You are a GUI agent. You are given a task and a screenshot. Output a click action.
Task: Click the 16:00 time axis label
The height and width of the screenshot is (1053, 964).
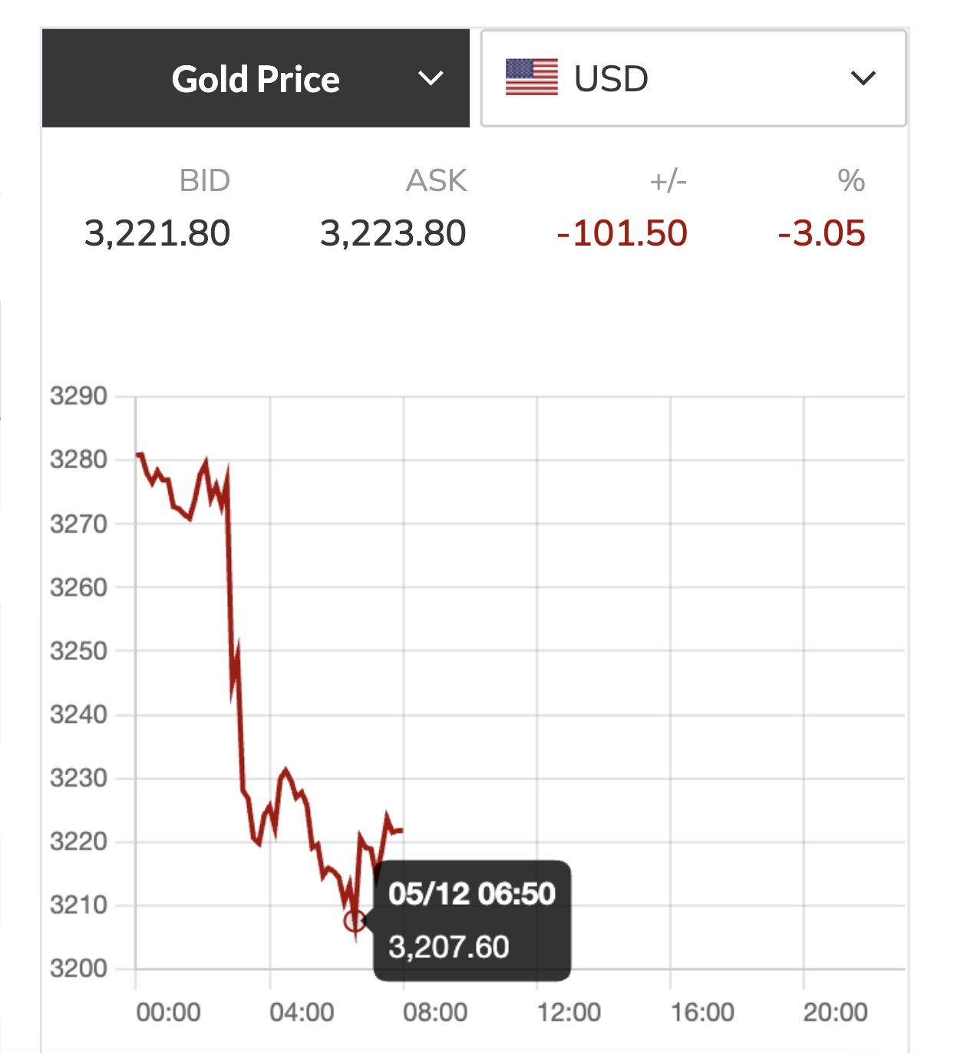(x=702, y=1012)
